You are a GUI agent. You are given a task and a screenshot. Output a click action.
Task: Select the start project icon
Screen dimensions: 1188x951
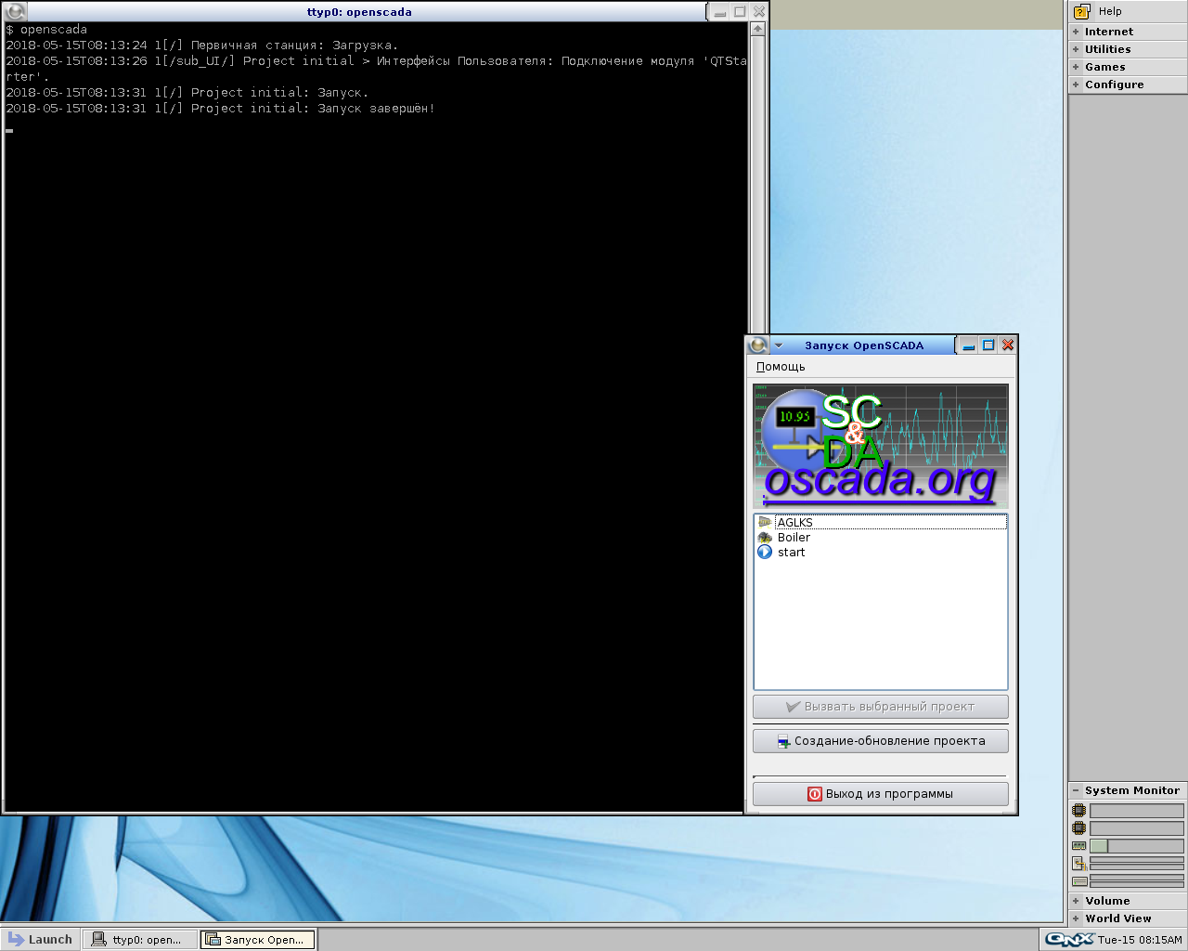click(765, 552)
